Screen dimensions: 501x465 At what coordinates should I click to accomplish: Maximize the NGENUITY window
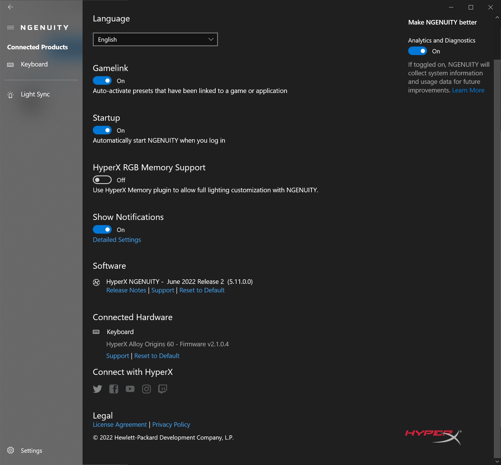coord(471,7)
